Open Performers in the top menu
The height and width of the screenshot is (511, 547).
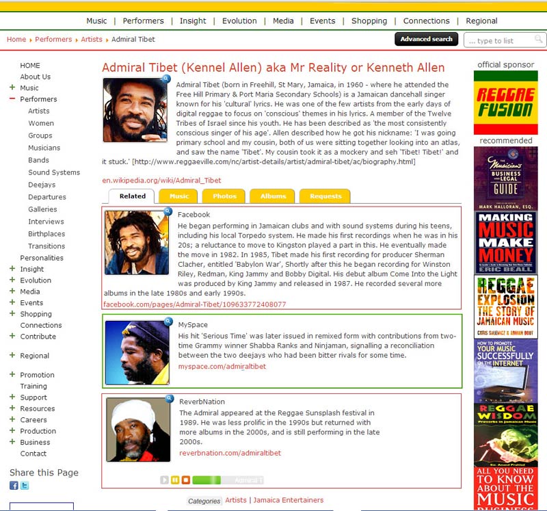(x=143, y=21)
